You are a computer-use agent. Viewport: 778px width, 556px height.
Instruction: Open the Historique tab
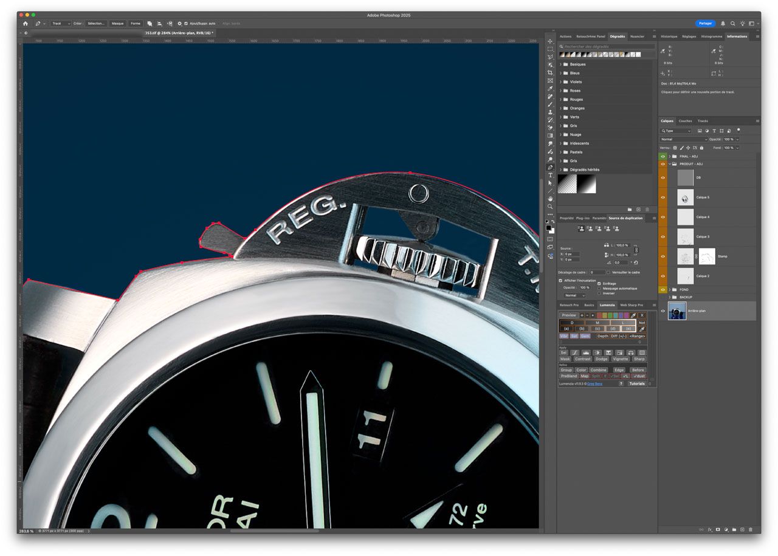pyautogui.click(x=669, y=36)
